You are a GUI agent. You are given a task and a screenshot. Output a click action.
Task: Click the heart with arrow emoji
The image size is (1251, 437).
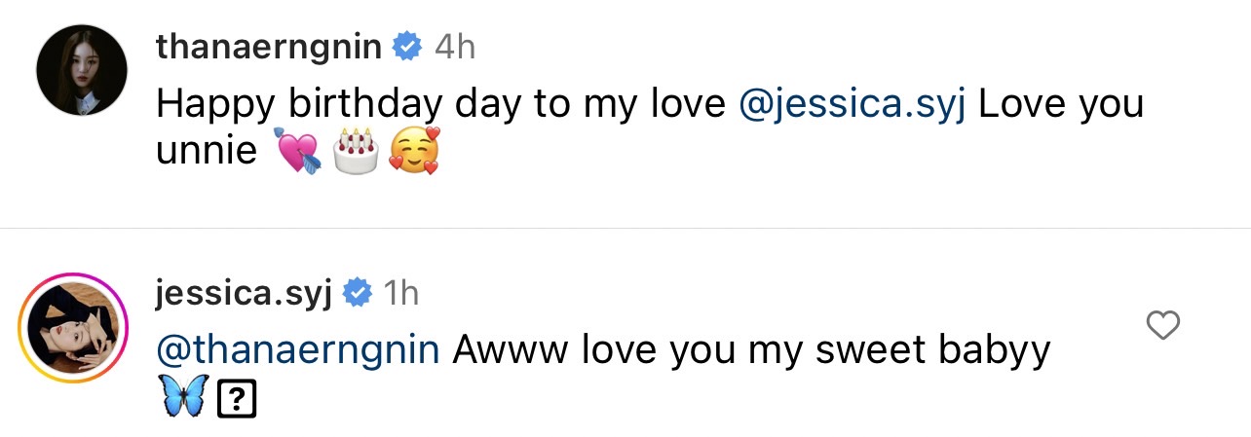297,152
